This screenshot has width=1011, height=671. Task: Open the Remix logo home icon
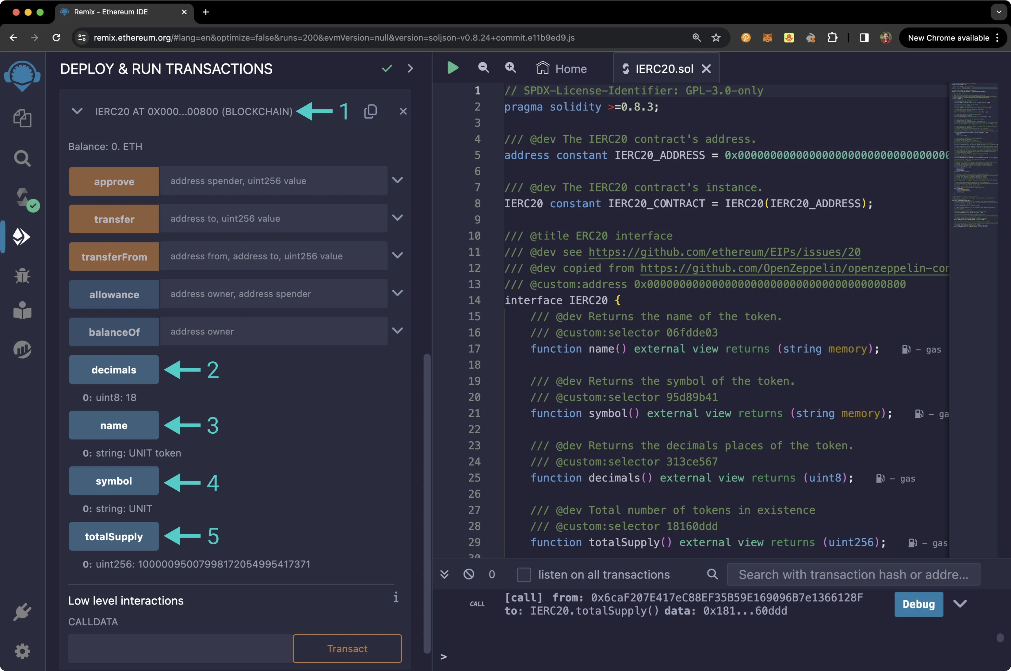22,76
